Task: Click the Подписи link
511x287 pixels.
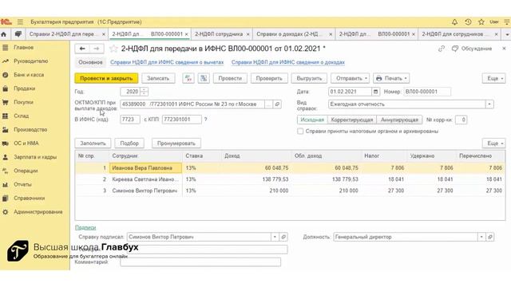Action: (85, 227)
